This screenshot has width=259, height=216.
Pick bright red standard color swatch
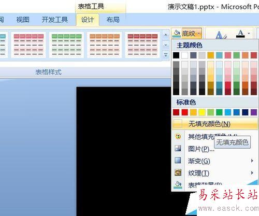(x=185, y=112)
